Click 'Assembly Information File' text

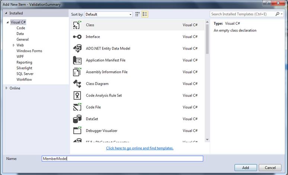(107, 72)
